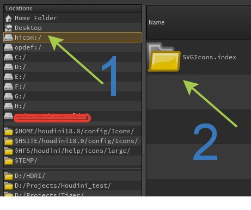Screen dimensions: 251x210
Task: Go to the G:/ drive
Action: (72, 96)
